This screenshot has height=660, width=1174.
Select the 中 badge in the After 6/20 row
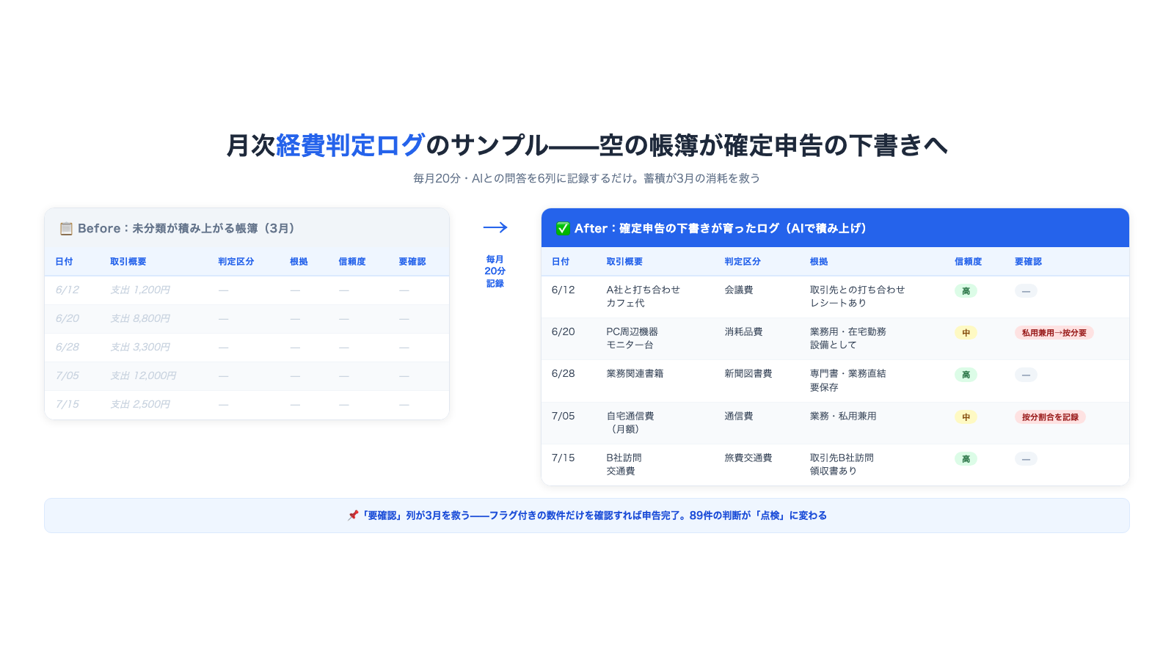966,333
